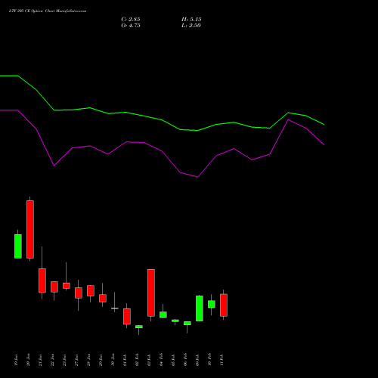This screenshot has height=378, width=378.
Task: Click the red candlestick for 28 Jan
Action: (x=91, y=290)
